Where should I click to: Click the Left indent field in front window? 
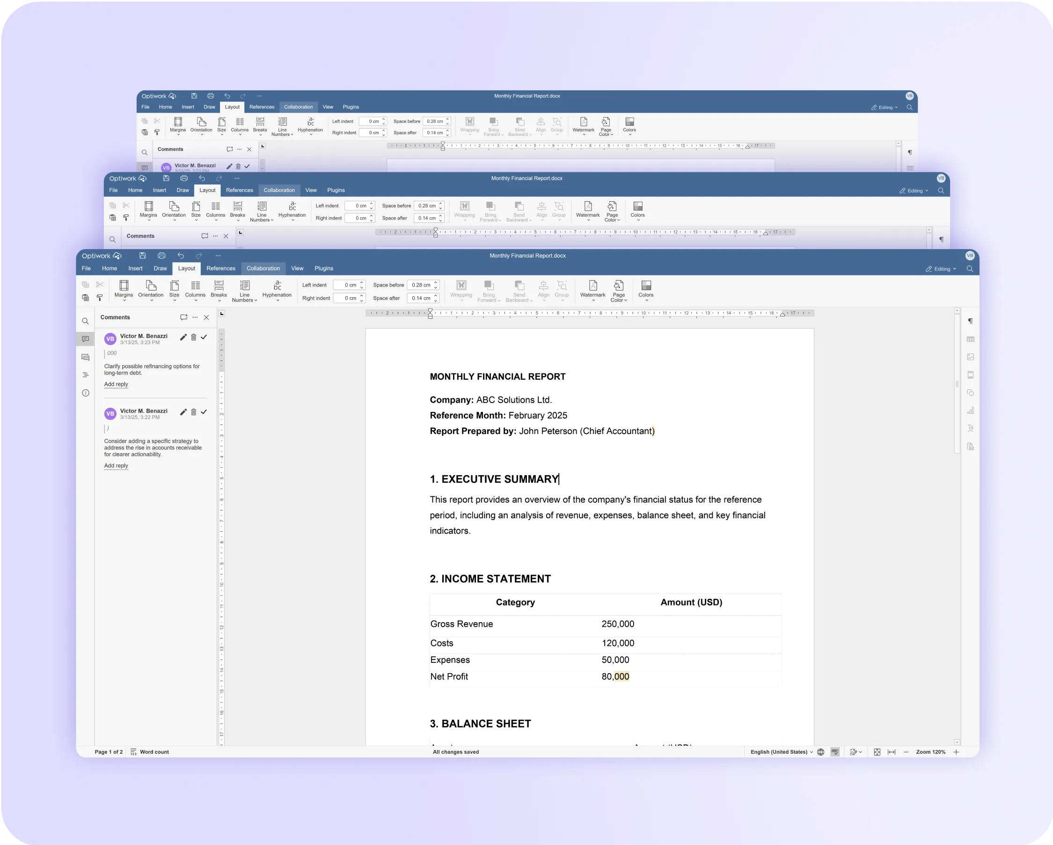349,285
